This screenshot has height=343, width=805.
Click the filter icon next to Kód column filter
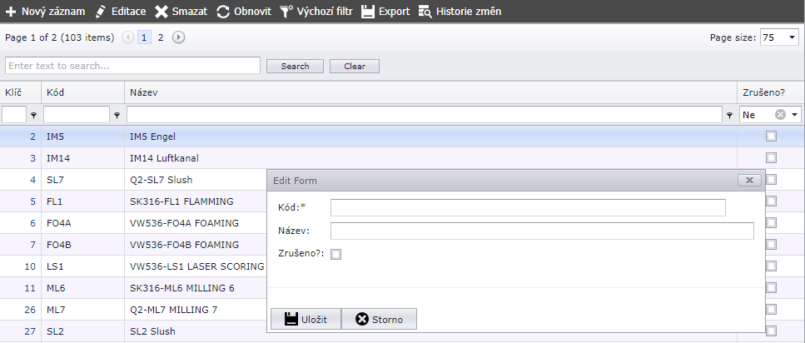point(117,116)
